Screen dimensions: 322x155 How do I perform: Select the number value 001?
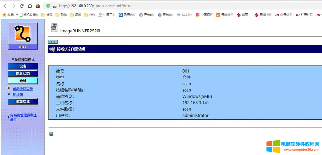pyautogui.click(x=186, y=71)
